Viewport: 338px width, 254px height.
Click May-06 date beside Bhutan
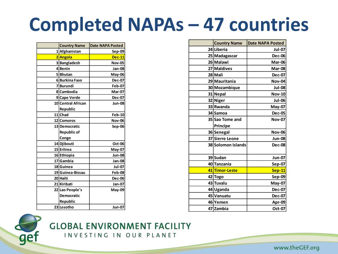[x=107, y=74]
